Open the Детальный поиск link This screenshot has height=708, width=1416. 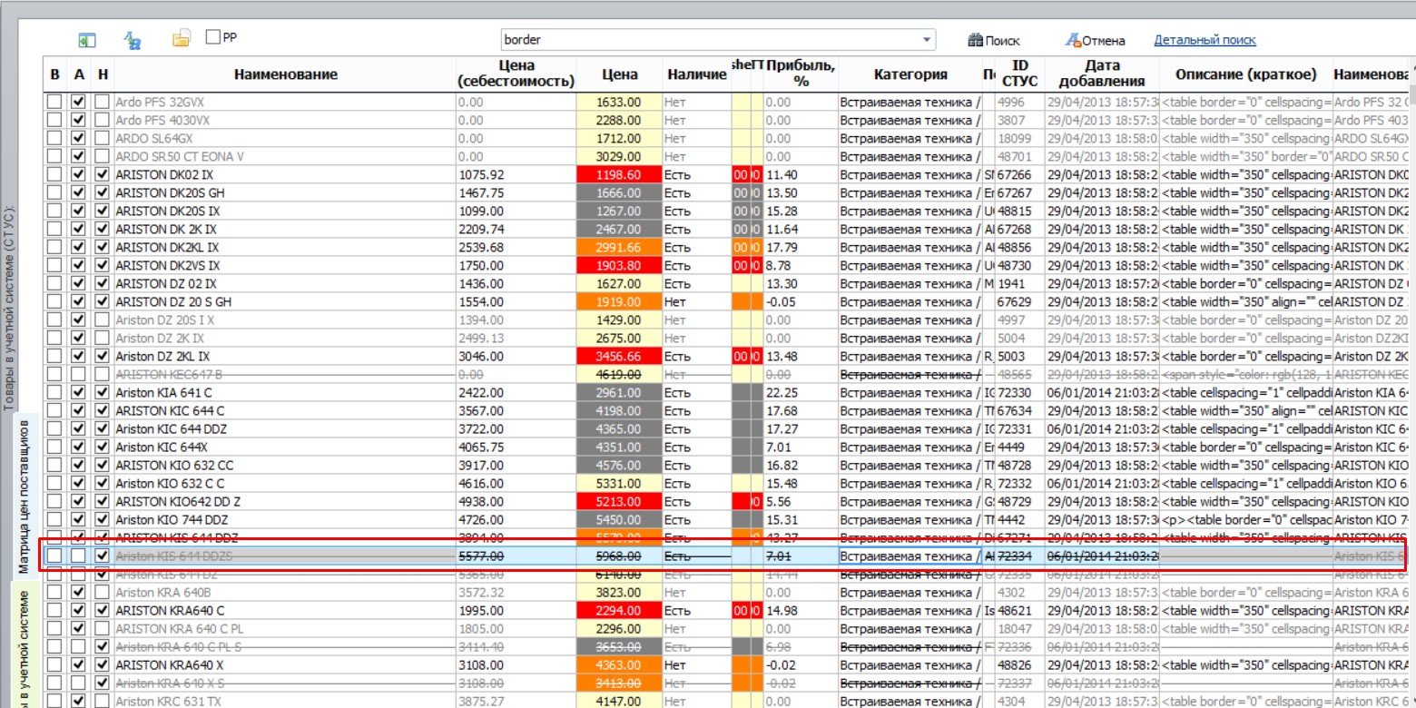[x=1205, y=40]
